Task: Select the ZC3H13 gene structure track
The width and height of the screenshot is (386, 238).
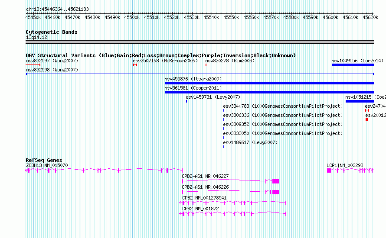Action: [x=104, y=170]
